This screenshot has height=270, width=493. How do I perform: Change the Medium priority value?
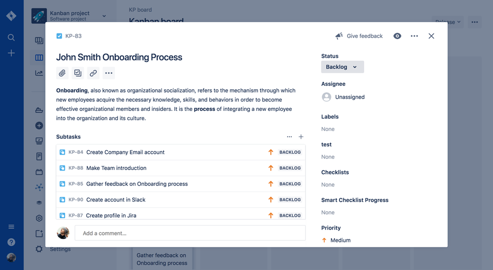pyautogui.click(x=336, y=240)
